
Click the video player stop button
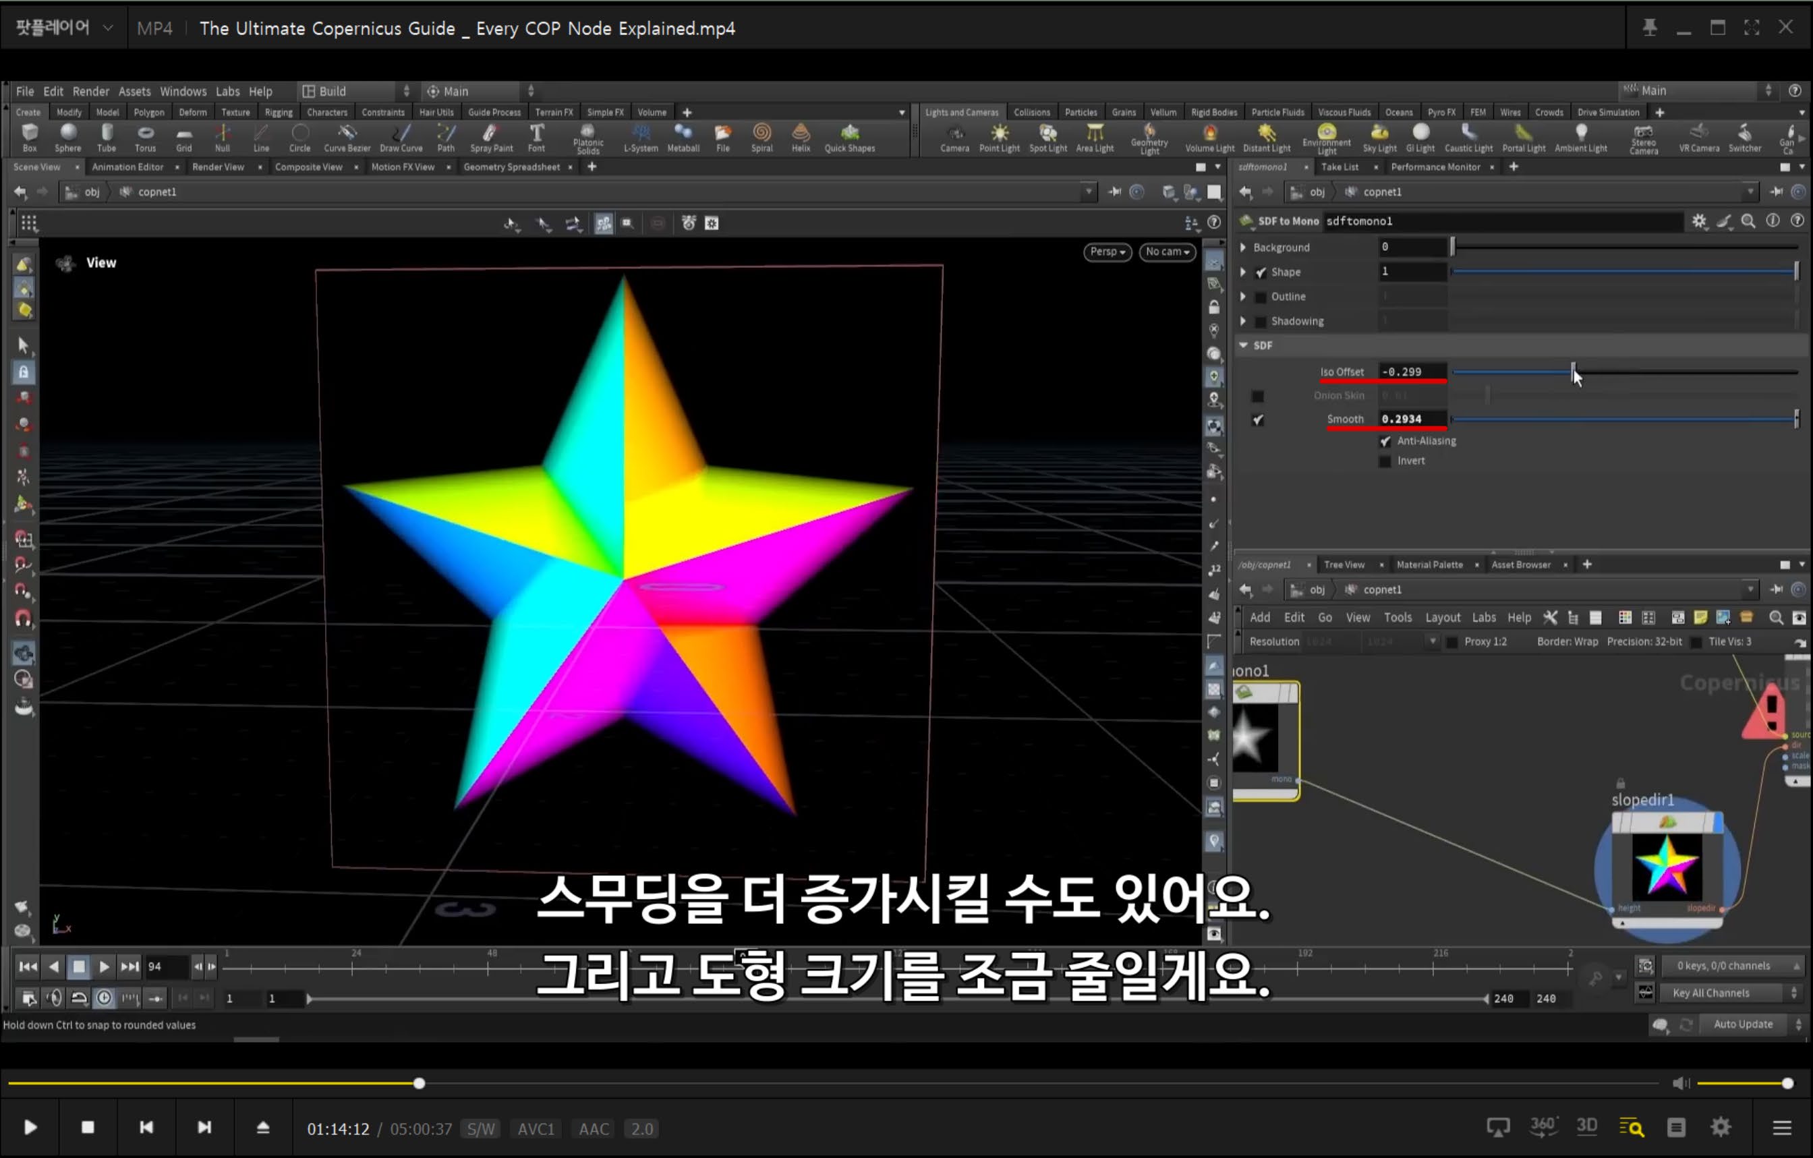[x=88, y=1128]
